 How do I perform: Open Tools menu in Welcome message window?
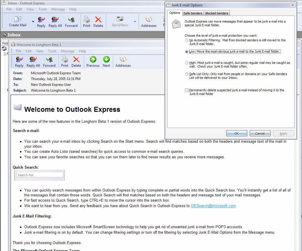(52, 51)
